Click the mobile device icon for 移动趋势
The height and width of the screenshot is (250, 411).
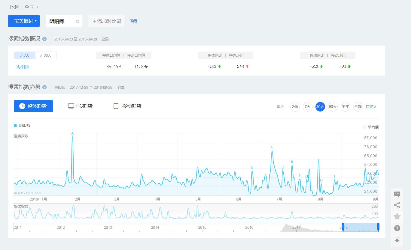[116, 106]
